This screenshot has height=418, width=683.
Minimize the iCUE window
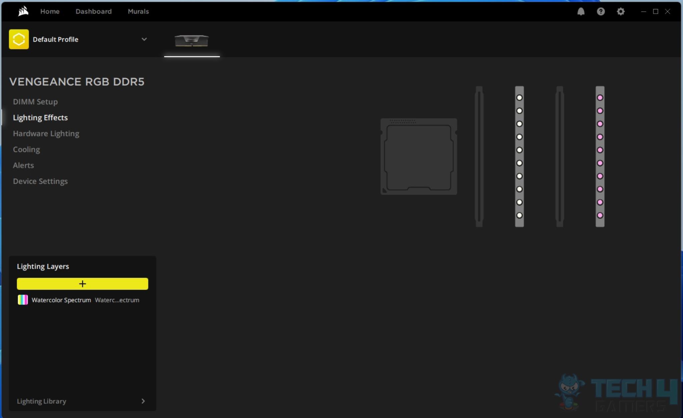[643, 11]
